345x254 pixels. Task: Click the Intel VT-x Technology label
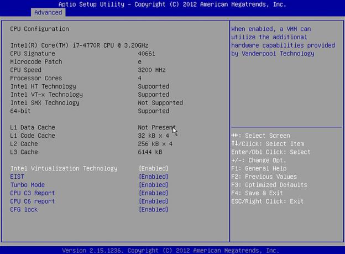[x=46, y=95]
